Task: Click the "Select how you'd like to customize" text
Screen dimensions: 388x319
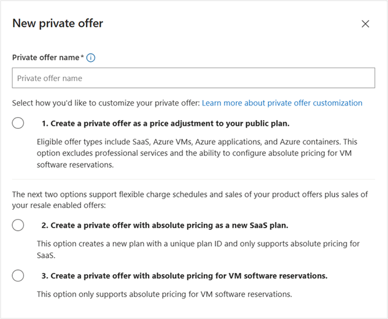Action: point(106,103)
